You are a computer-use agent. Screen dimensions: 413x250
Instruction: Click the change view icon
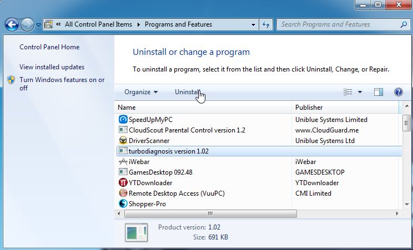tap(347, 92)
